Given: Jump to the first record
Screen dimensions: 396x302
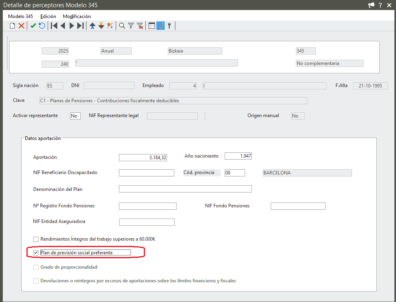Looking at the screenshot, I should [x=54, y=26].
